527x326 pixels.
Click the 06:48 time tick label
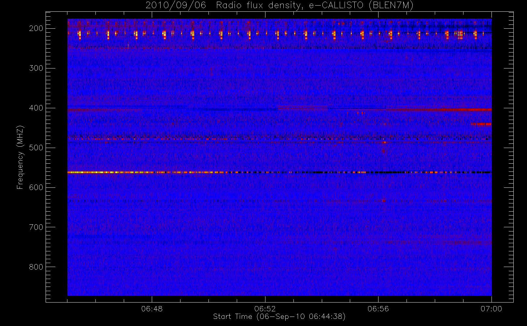coord(152,309)
